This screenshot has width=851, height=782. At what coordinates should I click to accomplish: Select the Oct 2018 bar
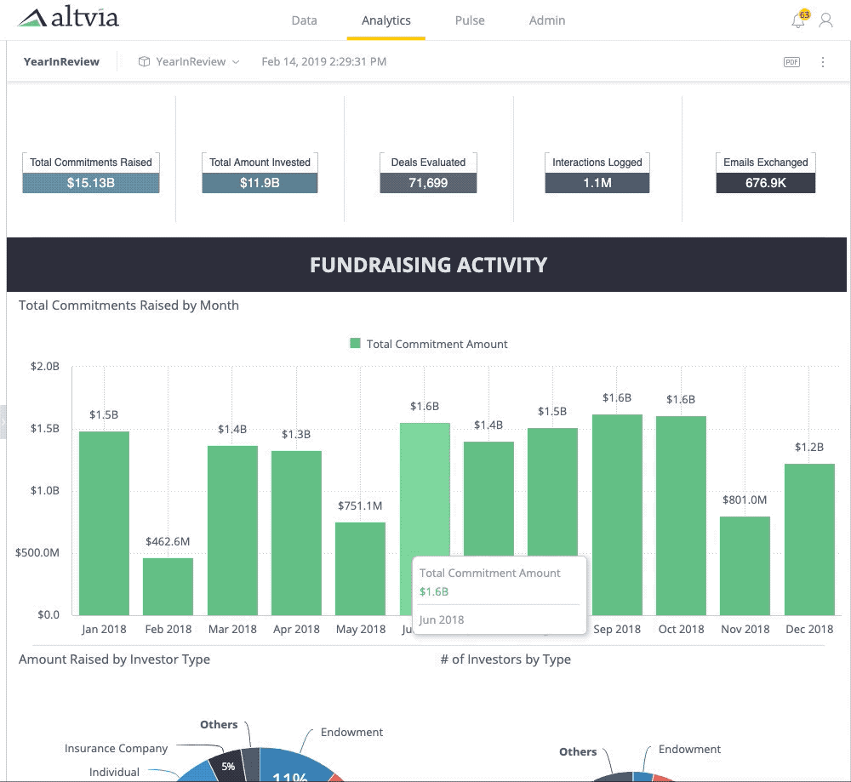pyautogui.click(x=681, y=516)
